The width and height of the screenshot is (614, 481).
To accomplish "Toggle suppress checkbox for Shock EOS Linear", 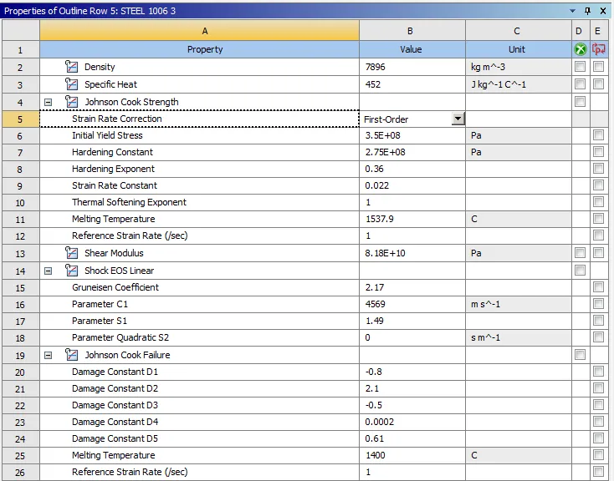I will coord(580,271).
